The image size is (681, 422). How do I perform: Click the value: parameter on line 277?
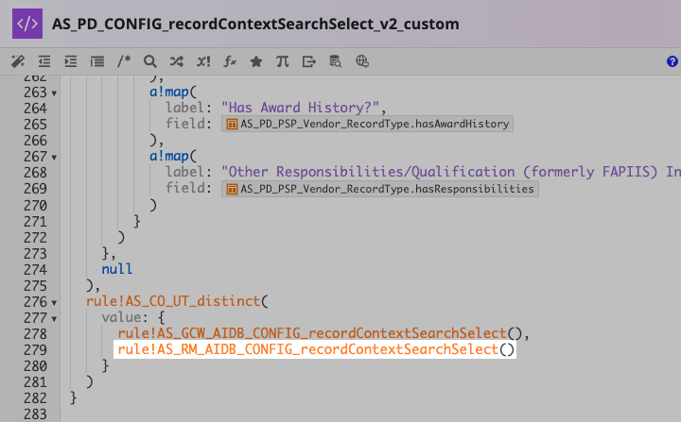pos(126,317)
